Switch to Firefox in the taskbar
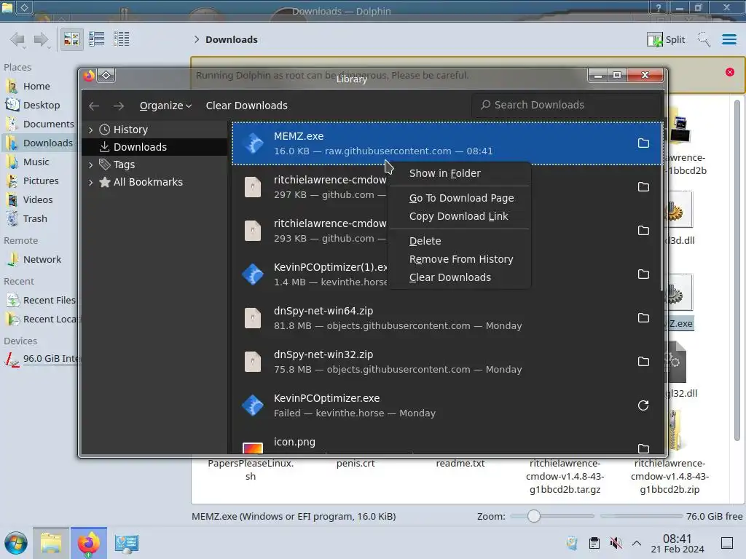 point(89,543)
